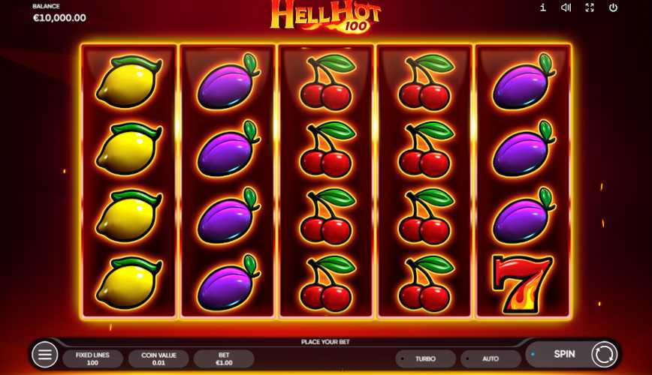Enter fullscreen mode

point(590,7)
